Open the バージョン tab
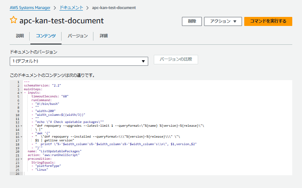 click(78, 36)
